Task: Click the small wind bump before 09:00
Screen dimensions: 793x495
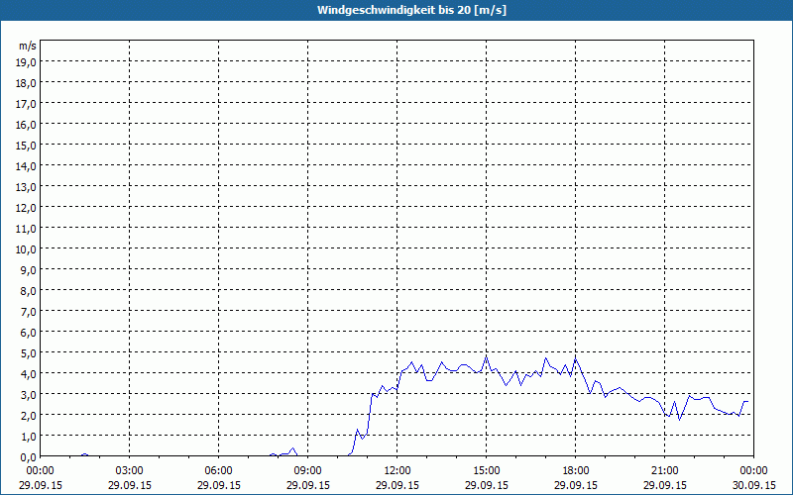Action: tap(292, 448)
